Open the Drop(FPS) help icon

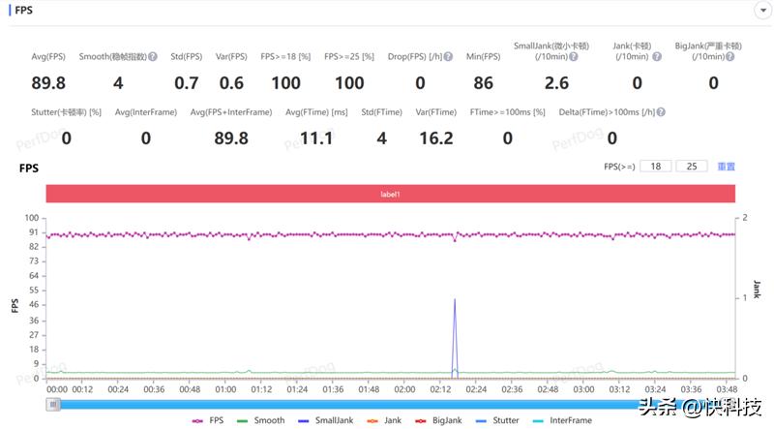click(448, 57)
